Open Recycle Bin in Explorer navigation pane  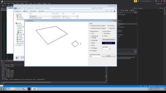click(20, 43)
